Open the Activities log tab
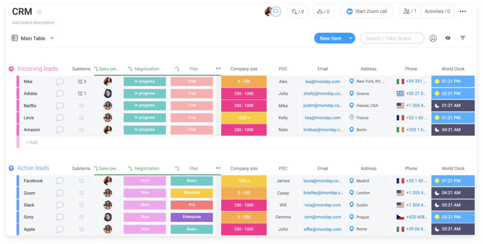 437,12
